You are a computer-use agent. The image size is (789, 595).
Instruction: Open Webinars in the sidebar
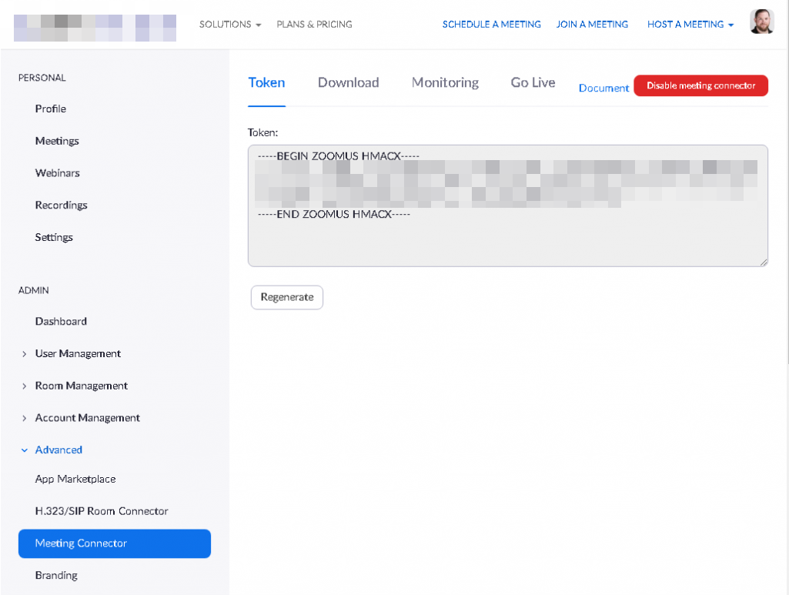coord(58,173)
